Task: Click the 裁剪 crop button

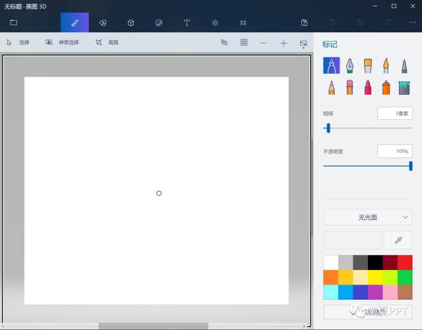Action: point(107,42)
